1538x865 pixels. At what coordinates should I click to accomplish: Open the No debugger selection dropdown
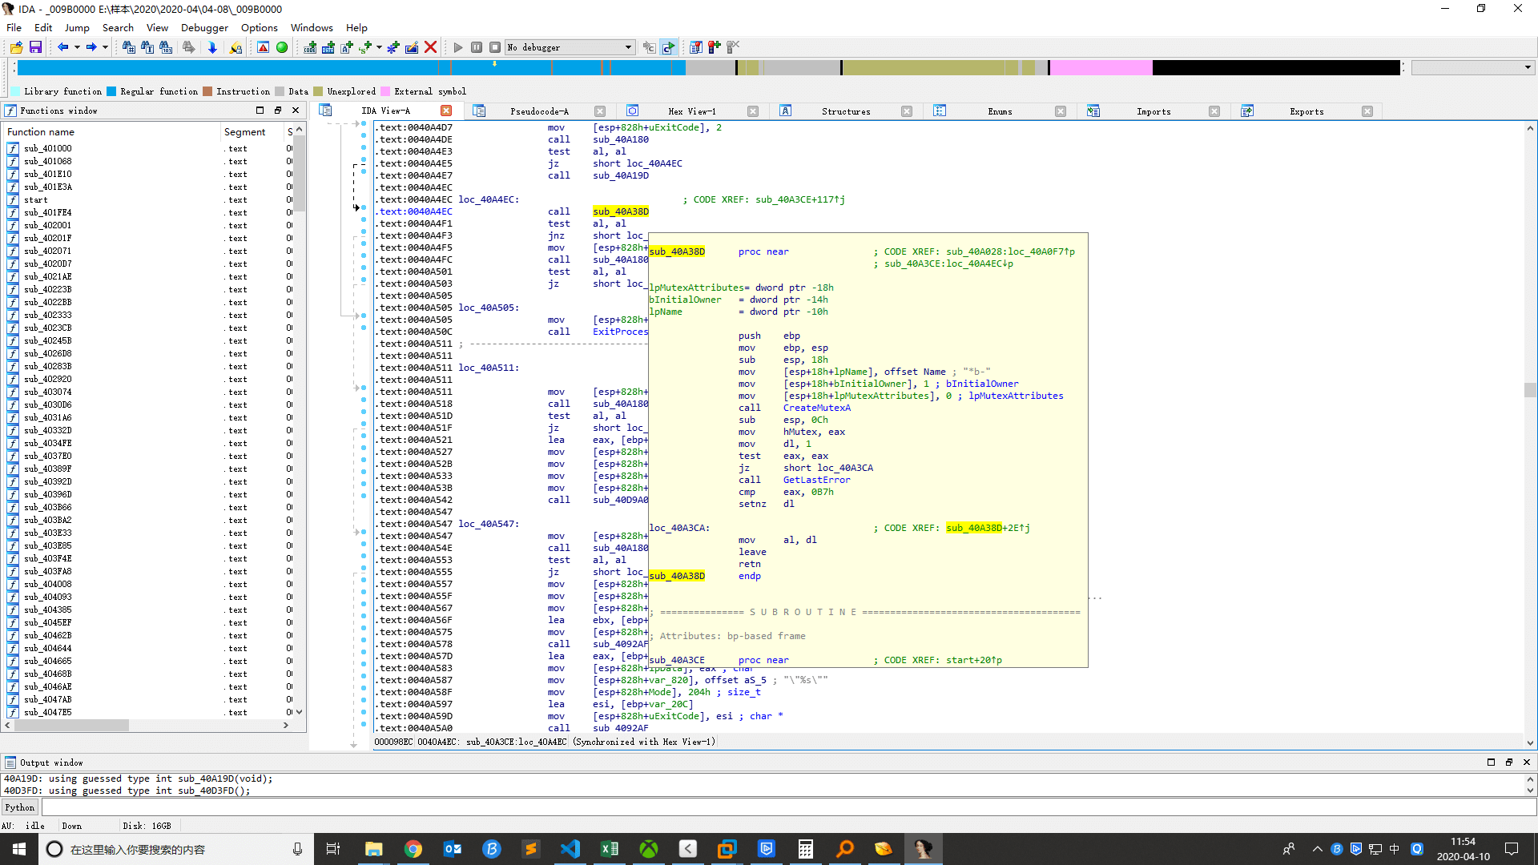point(570,47)
